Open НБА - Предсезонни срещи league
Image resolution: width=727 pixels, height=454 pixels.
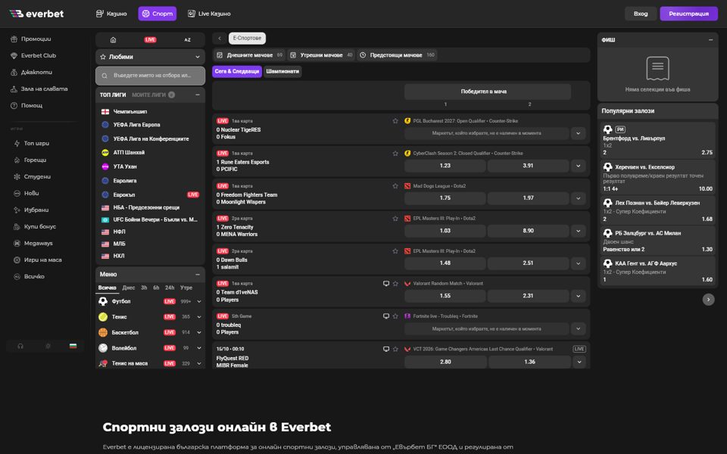(146, 207)
